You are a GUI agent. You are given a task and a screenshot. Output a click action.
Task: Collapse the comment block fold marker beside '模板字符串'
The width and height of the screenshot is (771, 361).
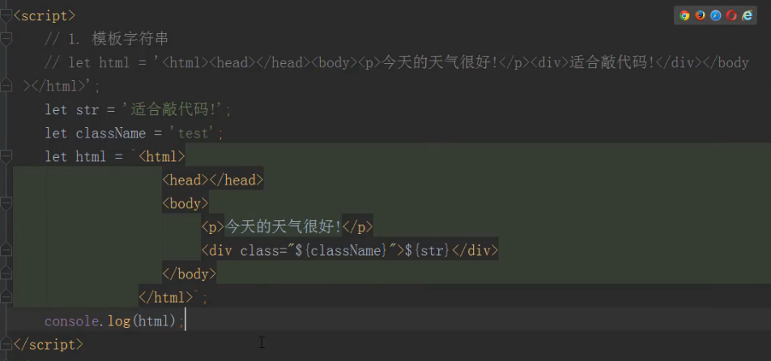pos(6,40)
